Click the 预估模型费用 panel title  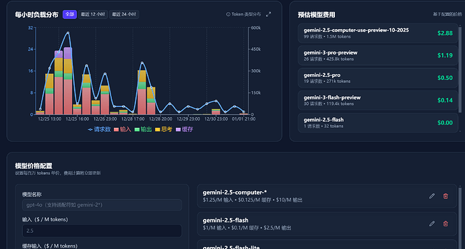(317, 15)
